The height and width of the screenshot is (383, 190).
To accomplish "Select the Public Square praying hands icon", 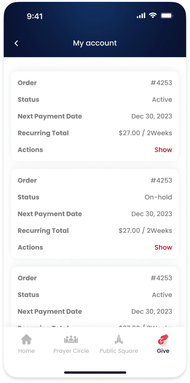I will click(x=119, y=339).
